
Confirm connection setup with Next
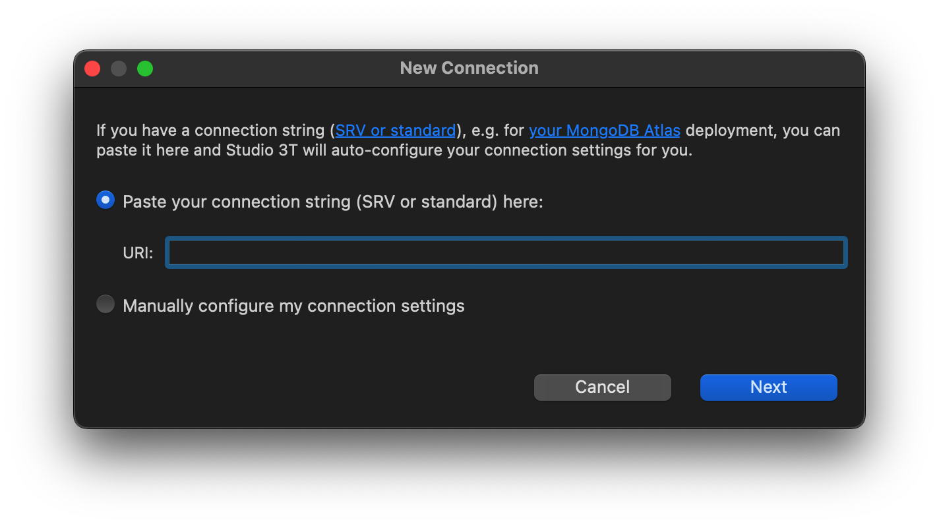coord(768,387)
